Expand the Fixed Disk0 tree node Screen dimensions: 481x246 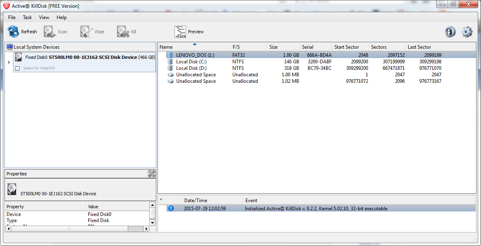coord(9,62)
